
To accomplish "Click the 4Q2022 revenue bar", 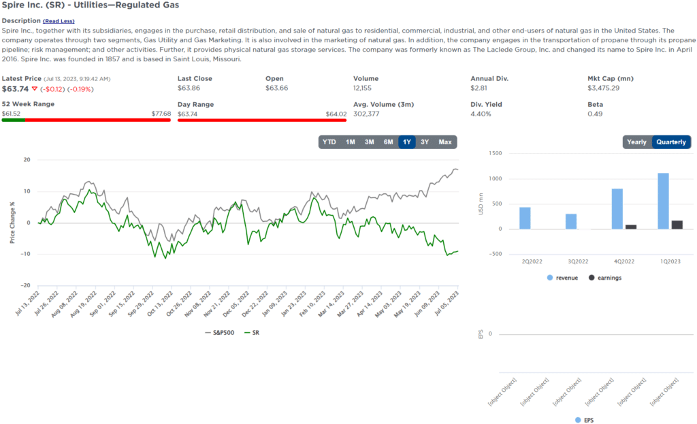I will coord(617,209).
